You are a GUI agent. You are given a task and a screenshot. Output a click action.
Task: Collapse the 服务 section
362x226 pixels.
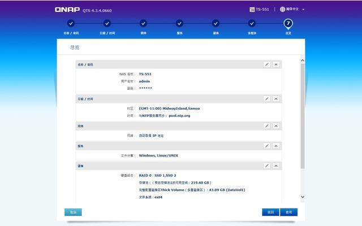click(276, 146)
